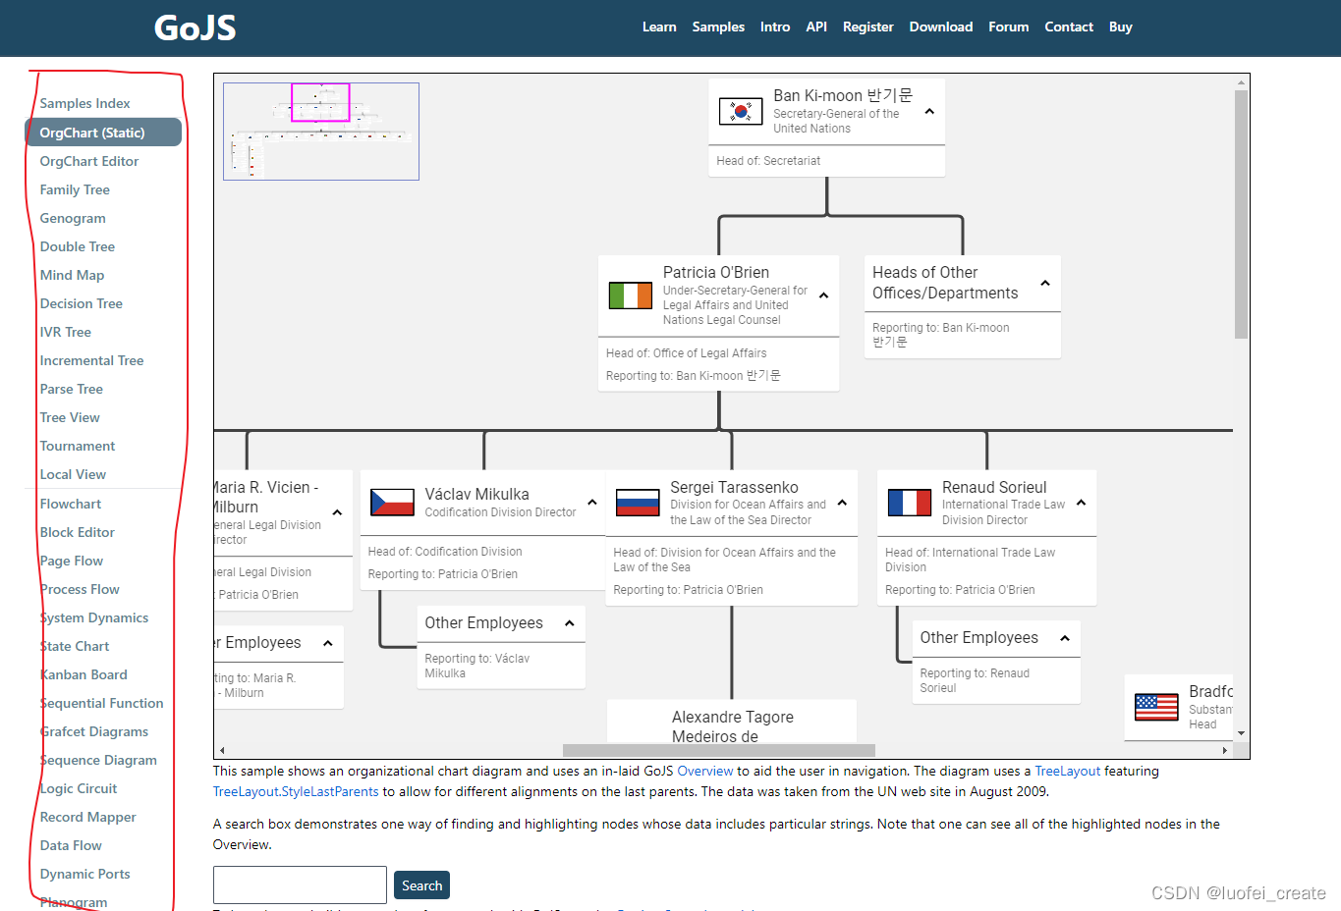Select OrgChart (Static) sample
Image resolution: width=1341 pixels, height=911 pixels.
pos(103,133)
